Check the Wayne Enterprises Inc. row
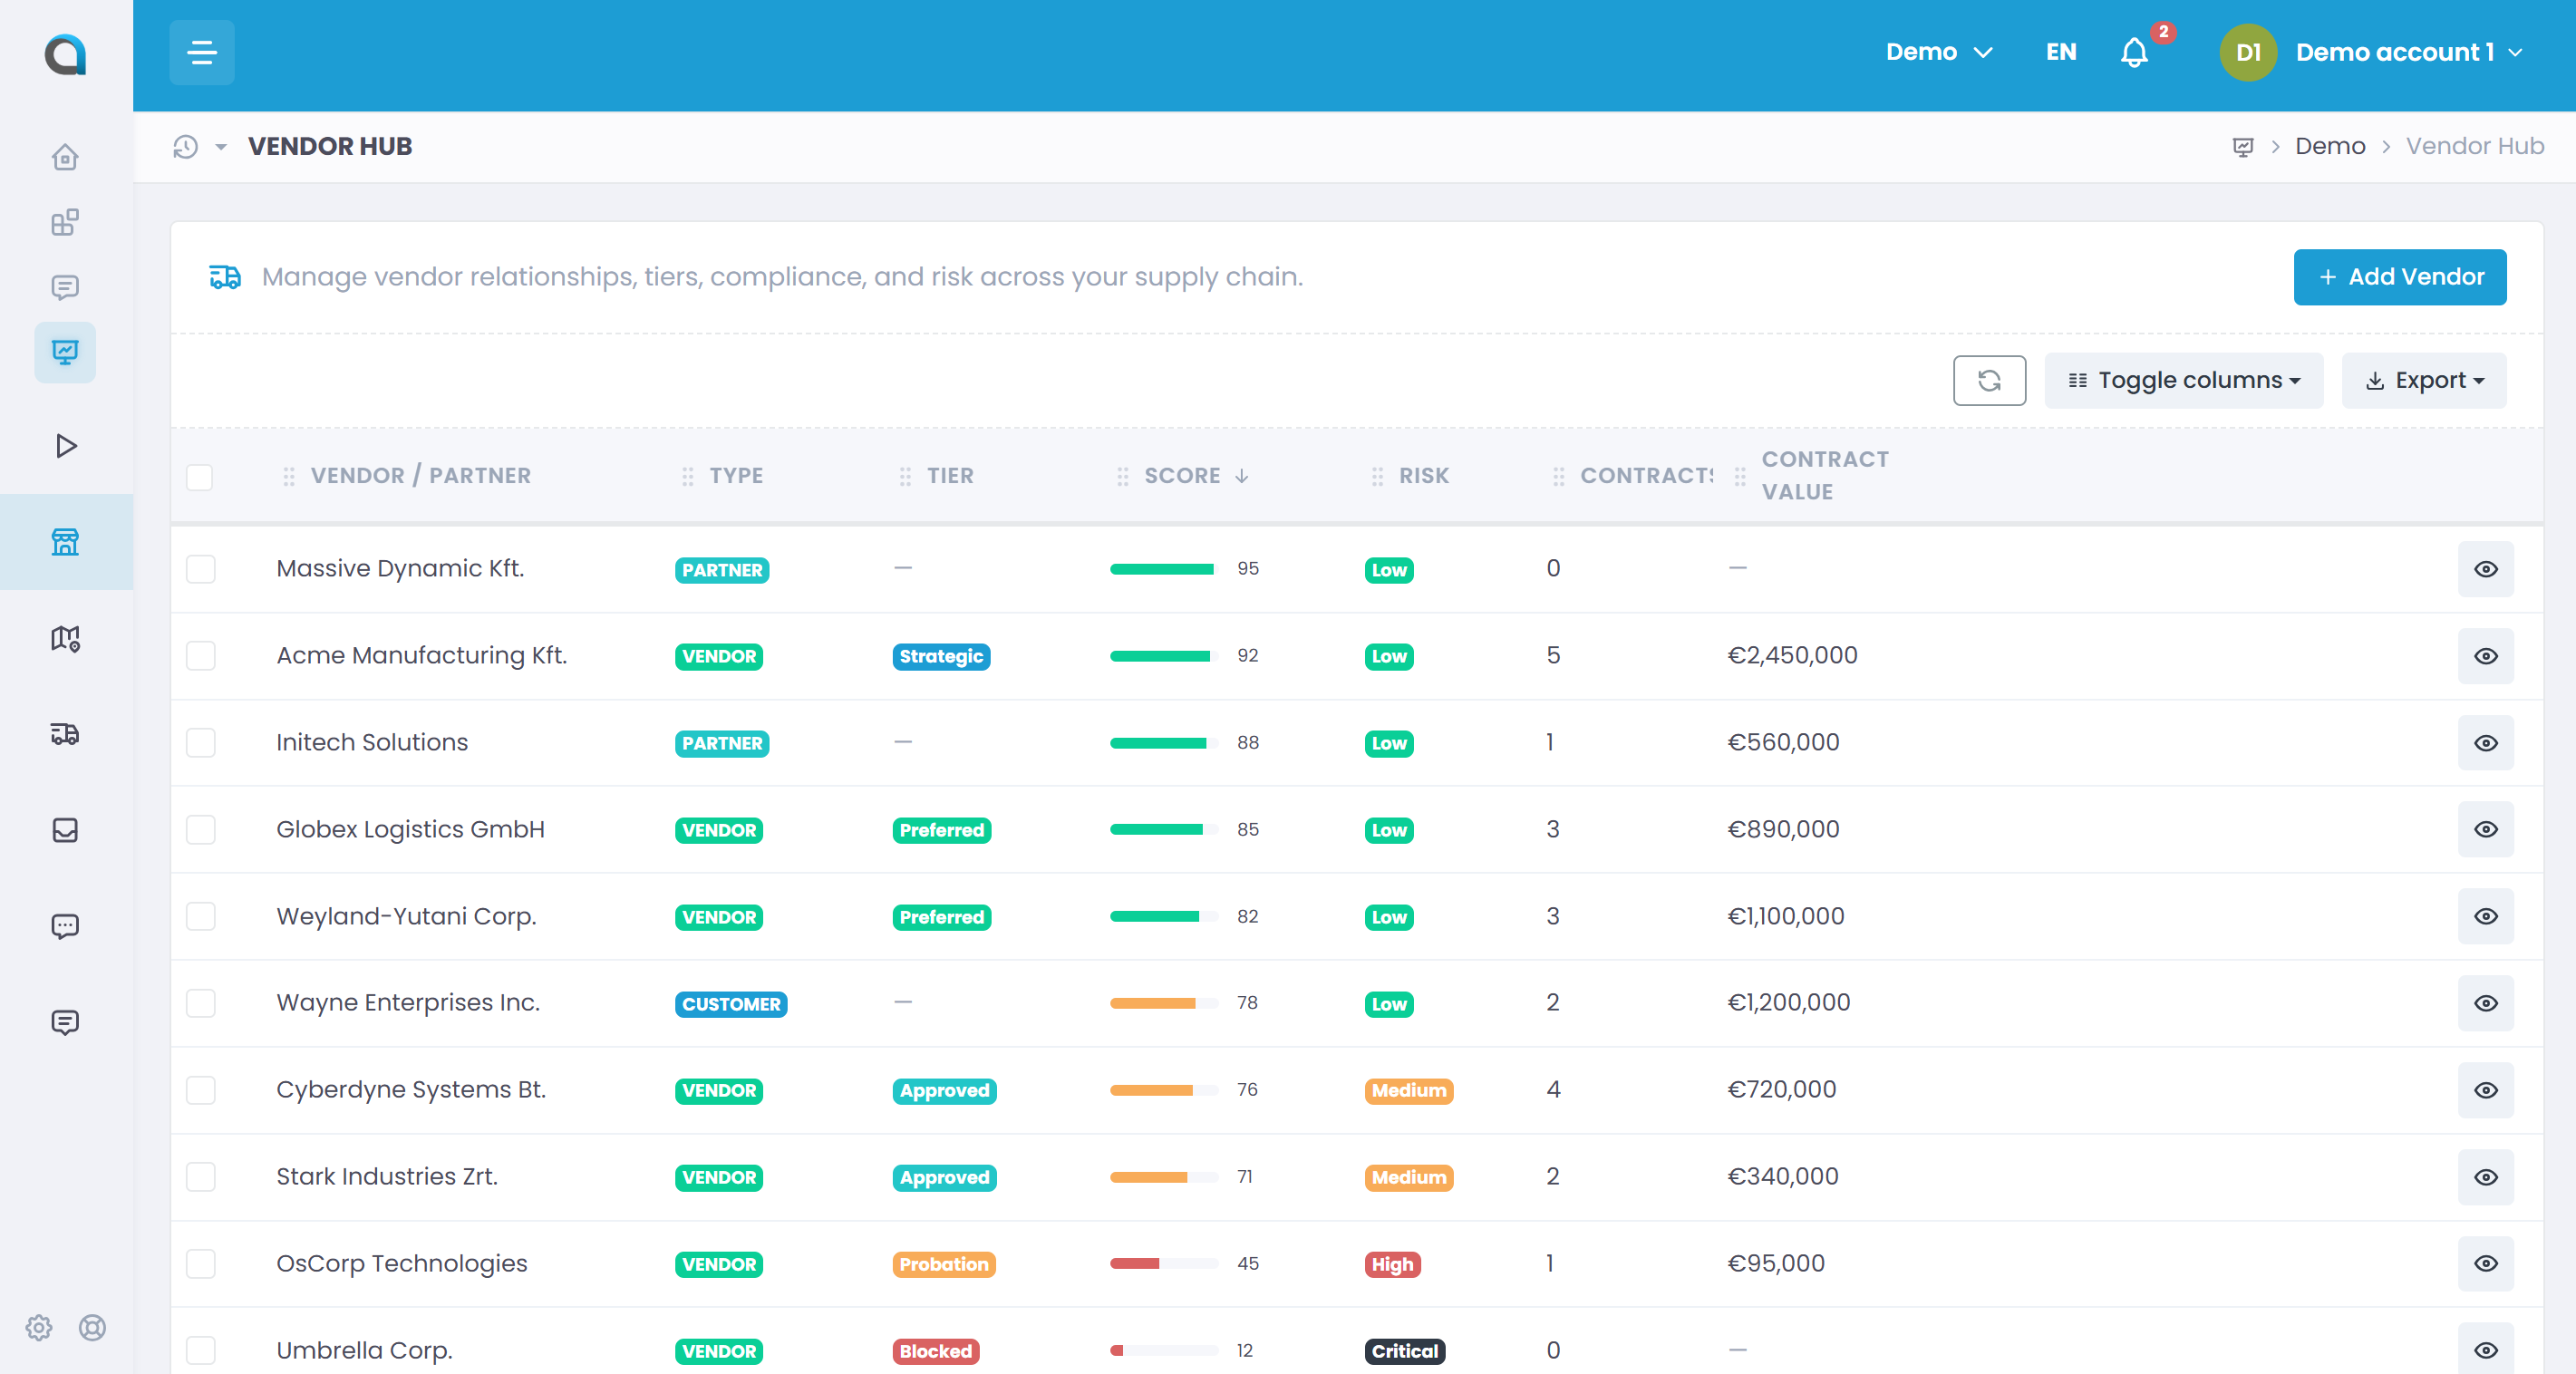The width and height of the screenshot is (2576, 1374). [x=200, y=1003]
